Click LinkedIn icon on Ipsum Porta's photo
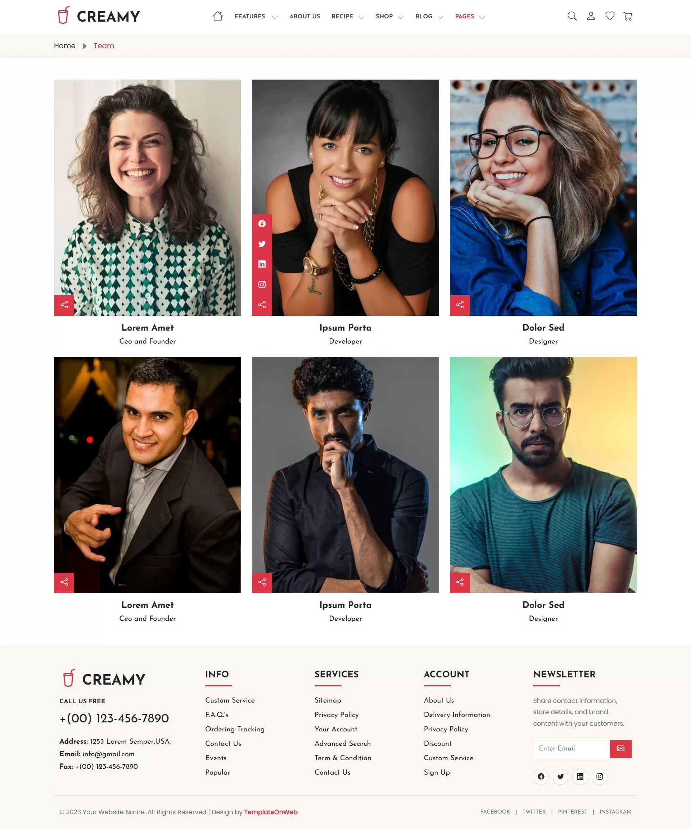The height and width of the screenshot is (829, 691). (262, 264)
